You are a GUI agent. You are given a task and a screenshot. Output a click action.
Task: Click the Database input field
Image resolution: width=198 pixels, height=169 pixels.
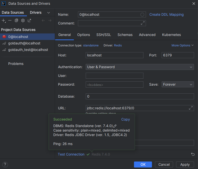(x=140, y=96)
